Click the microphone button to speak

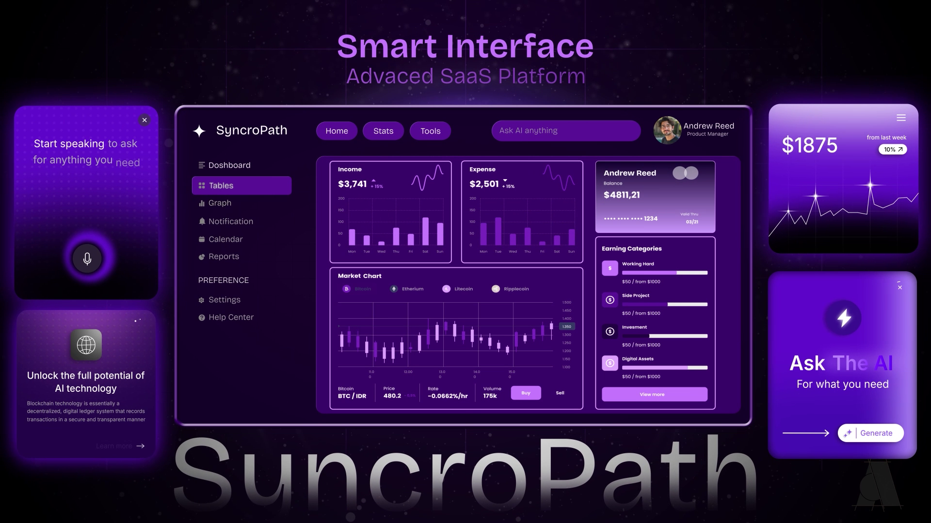pos(87,258)
